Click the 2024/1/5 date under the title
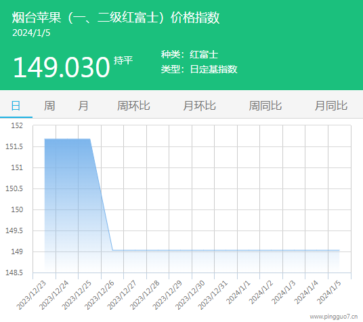 tap(31, 33)
